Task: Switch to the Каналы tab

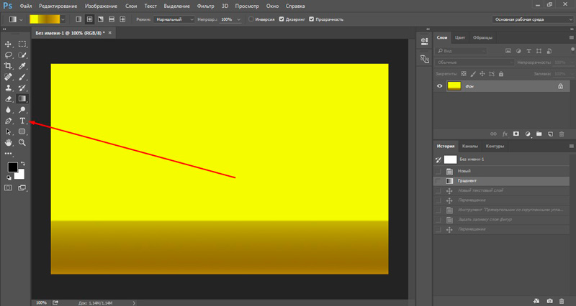Action: click(x=470, y=146)
